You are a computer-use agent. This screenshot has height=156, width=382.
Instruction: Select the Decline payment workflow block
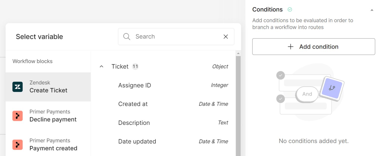pos(48,116)
